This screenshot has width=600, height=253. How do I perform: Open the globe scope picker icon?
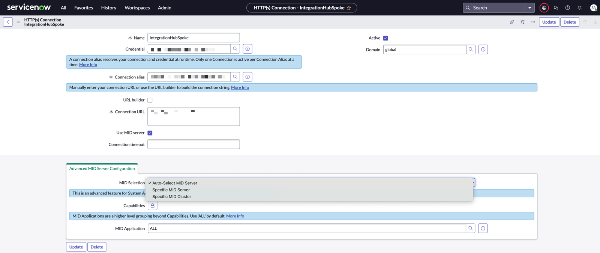pyautogui.click(x=544, y=8)
